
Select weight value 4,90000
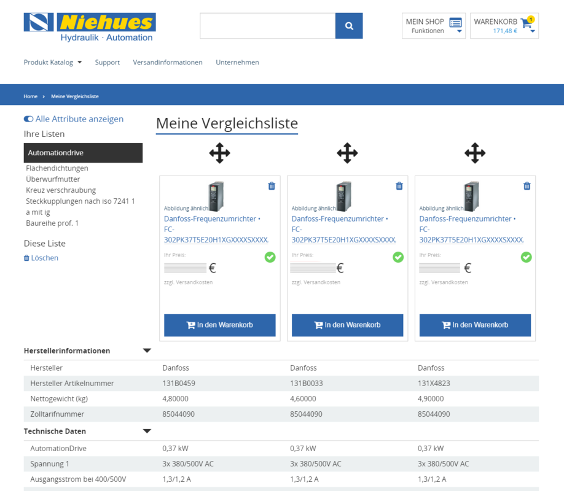[431, 399]
